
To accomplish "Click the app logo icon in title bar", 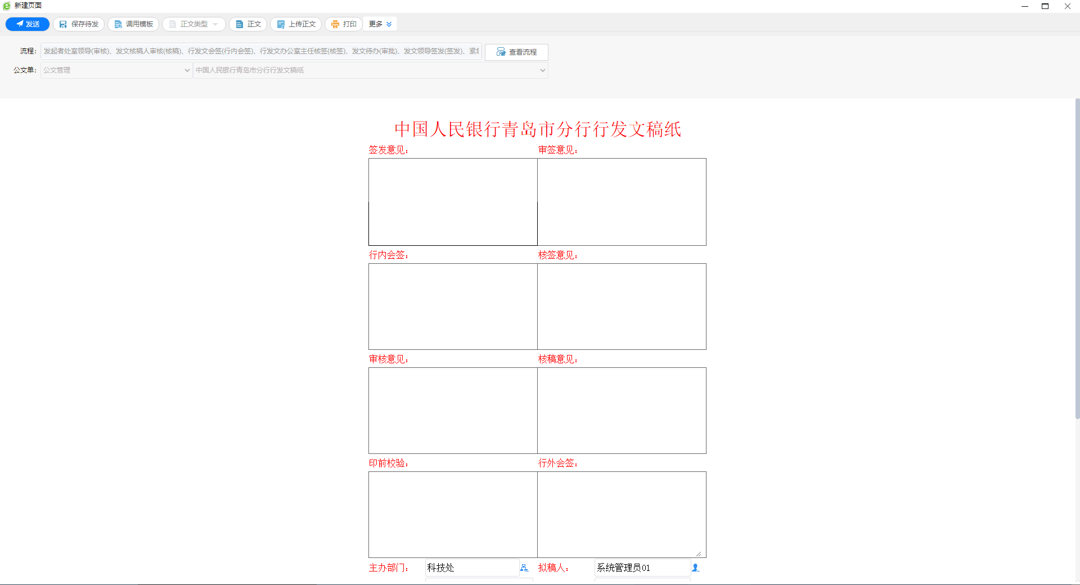I will pyautogui.click(x=7, y=6).
